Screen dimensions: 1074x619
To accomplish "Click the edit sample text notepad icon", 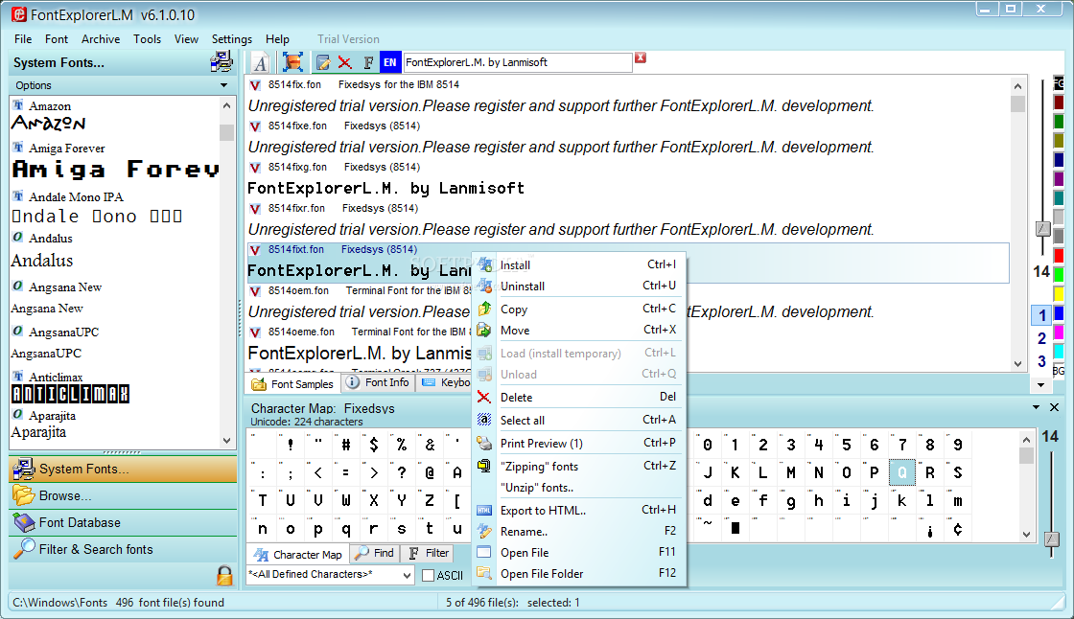I will tap(322, 63).
